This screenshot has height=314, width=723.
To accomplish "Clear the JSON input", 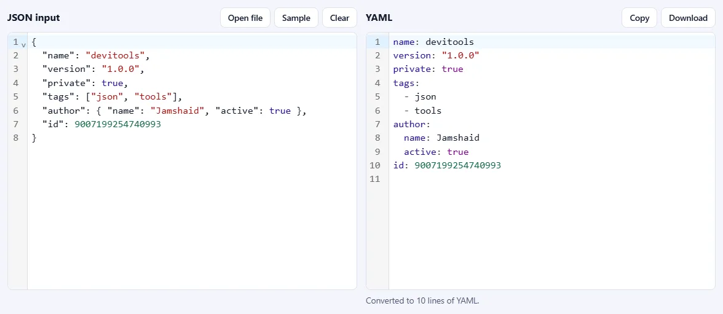I will 339,18.
